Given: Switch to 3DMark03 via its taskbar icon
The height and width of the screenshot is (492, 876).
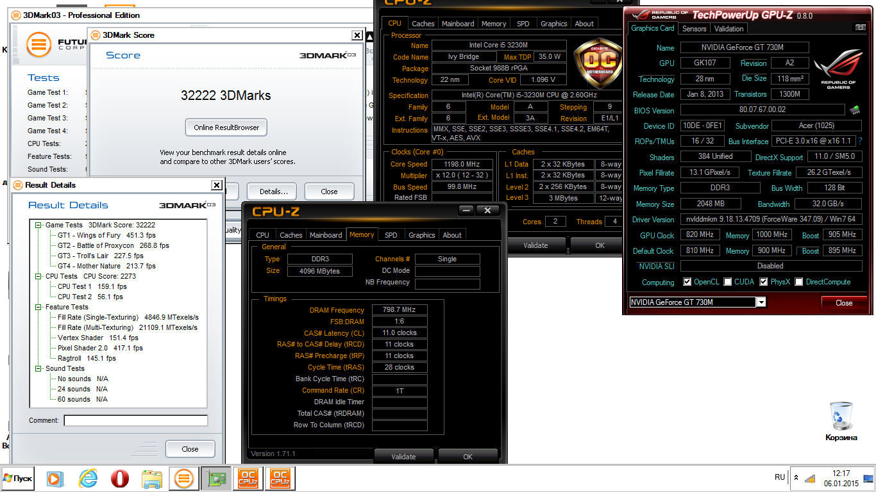Looking at the screenshot, I should (x=184, y=478).
